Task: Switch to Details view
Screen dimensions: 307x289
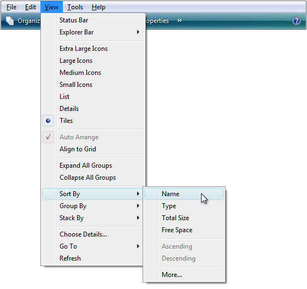Action: (93, 109)
